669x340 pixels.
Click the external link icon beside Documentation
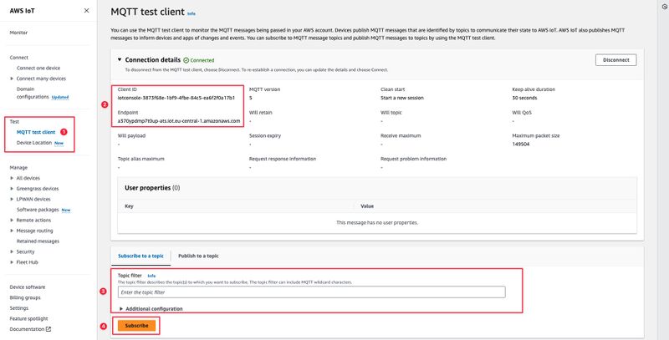(49, 329)
